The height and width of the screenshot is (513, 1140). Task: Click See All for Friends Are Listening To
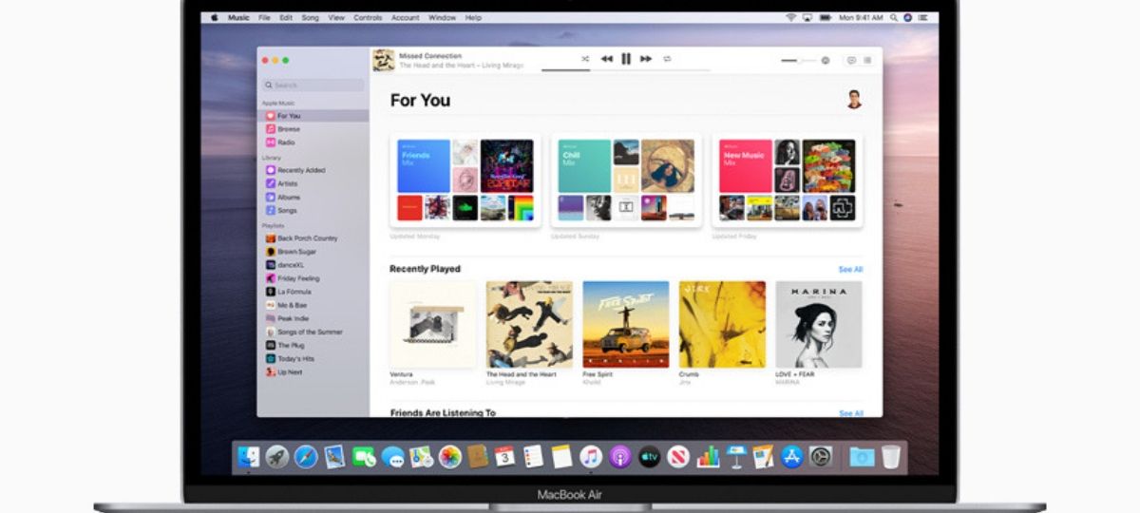coord(850,413)
